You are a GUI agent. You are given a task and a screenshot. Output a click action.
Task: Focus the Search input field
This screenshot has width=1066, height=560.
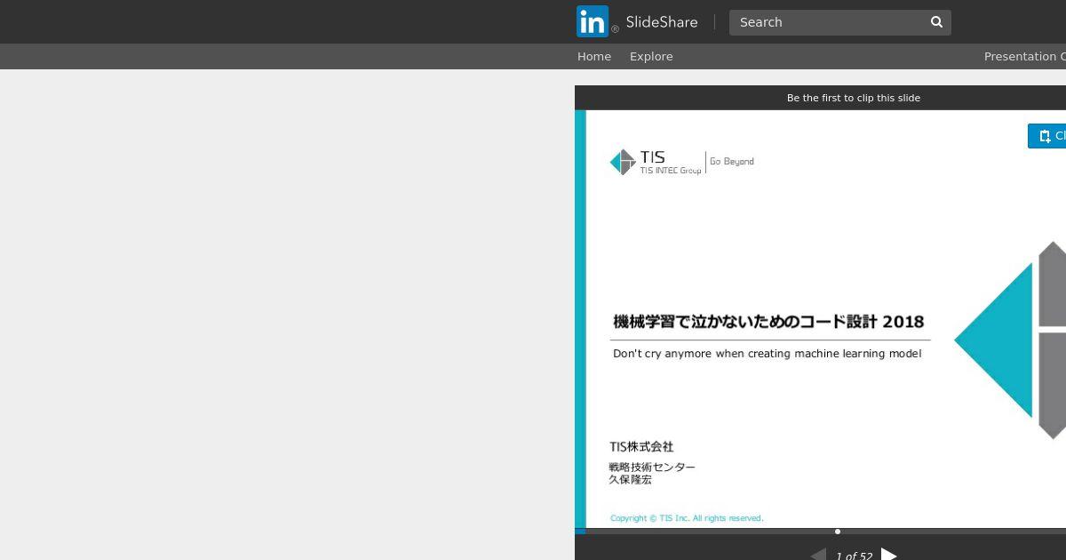(x=828, y=22)
